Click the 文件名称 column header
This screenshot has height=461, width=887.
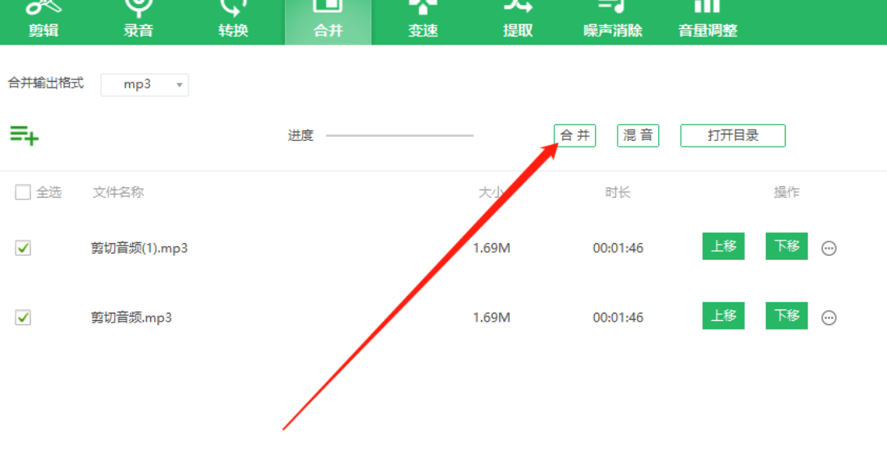[x=118, y=193]
